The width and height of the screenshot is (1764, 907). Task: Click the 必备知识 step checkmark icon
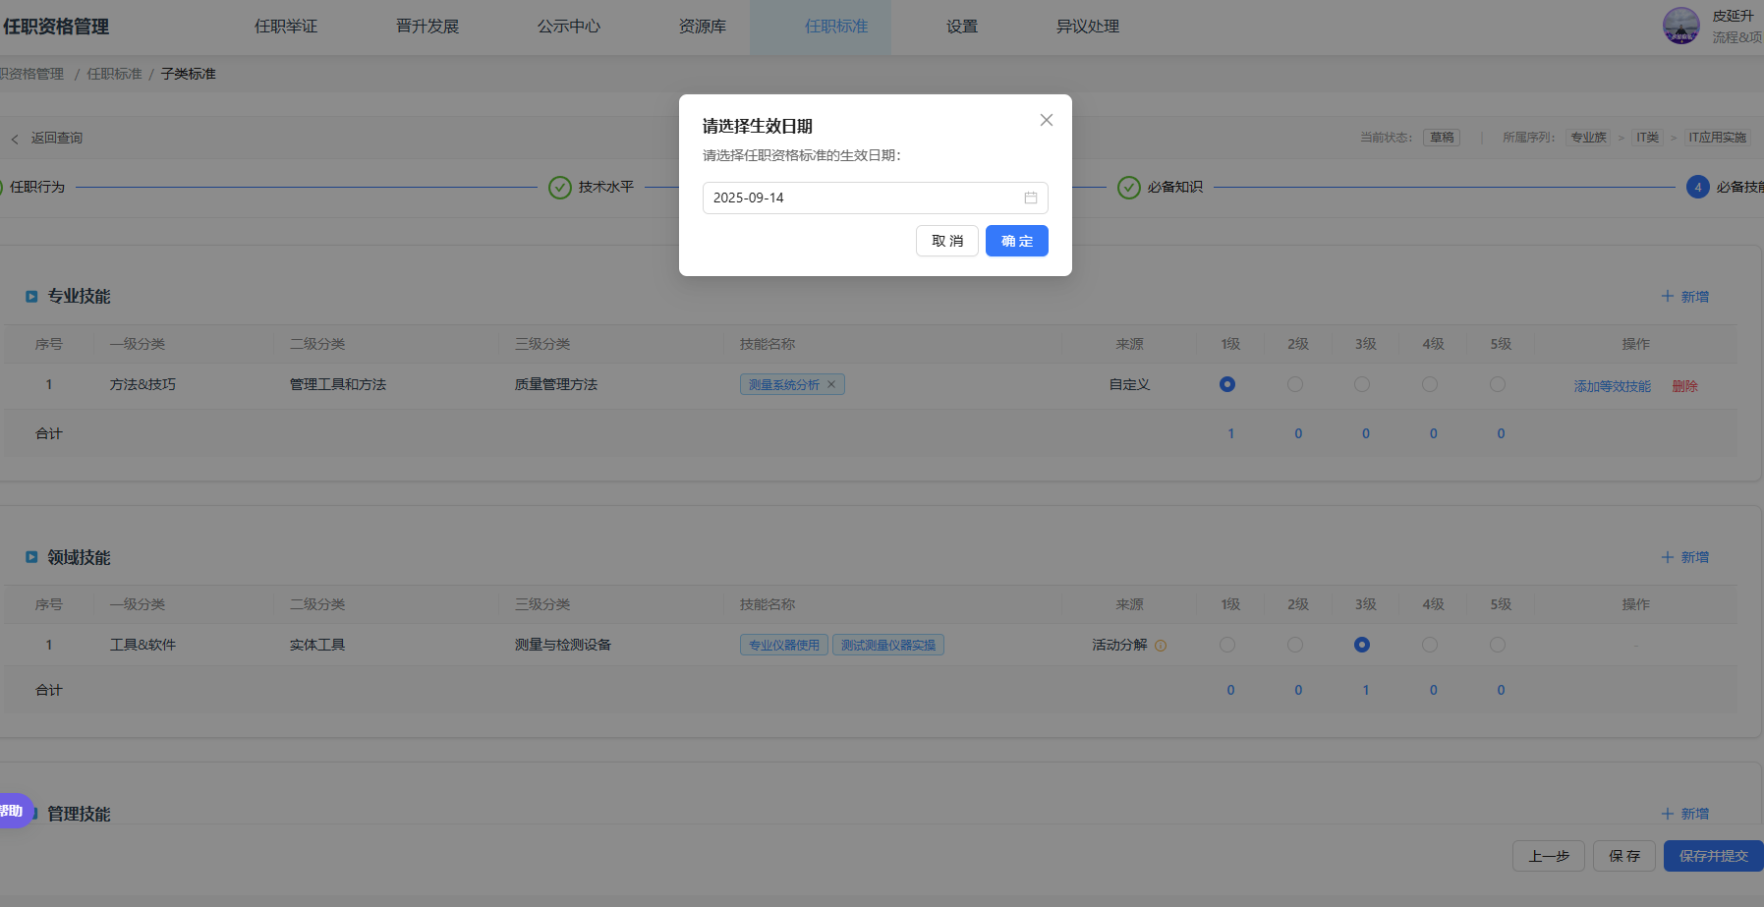[x=1129, y=188]
